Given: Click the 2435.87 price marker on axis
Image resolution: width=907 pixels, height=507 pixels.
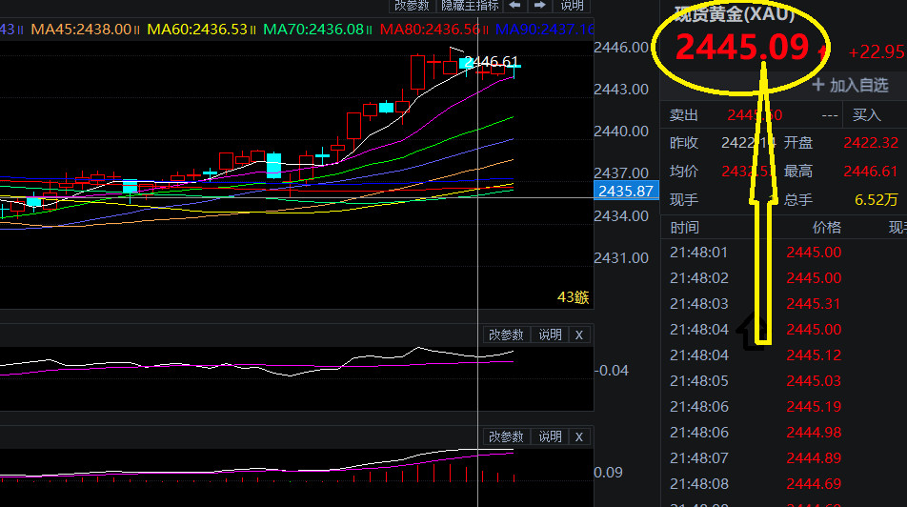Looking at the screenshot, I should coord(625,192).
